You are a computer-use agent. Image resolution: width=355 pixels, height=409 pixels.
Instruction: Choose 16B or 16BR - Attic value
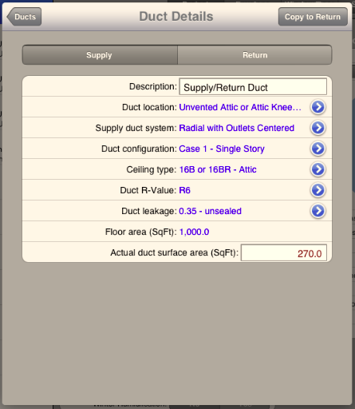pos(218,169)
